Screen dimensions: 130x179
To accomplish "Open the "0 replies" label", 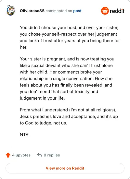I will tap(52, 155).
